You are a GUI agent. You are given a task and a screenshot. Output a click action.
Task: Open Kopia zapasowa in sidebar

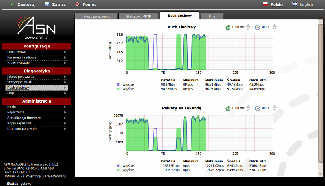(x=37, y=123)
